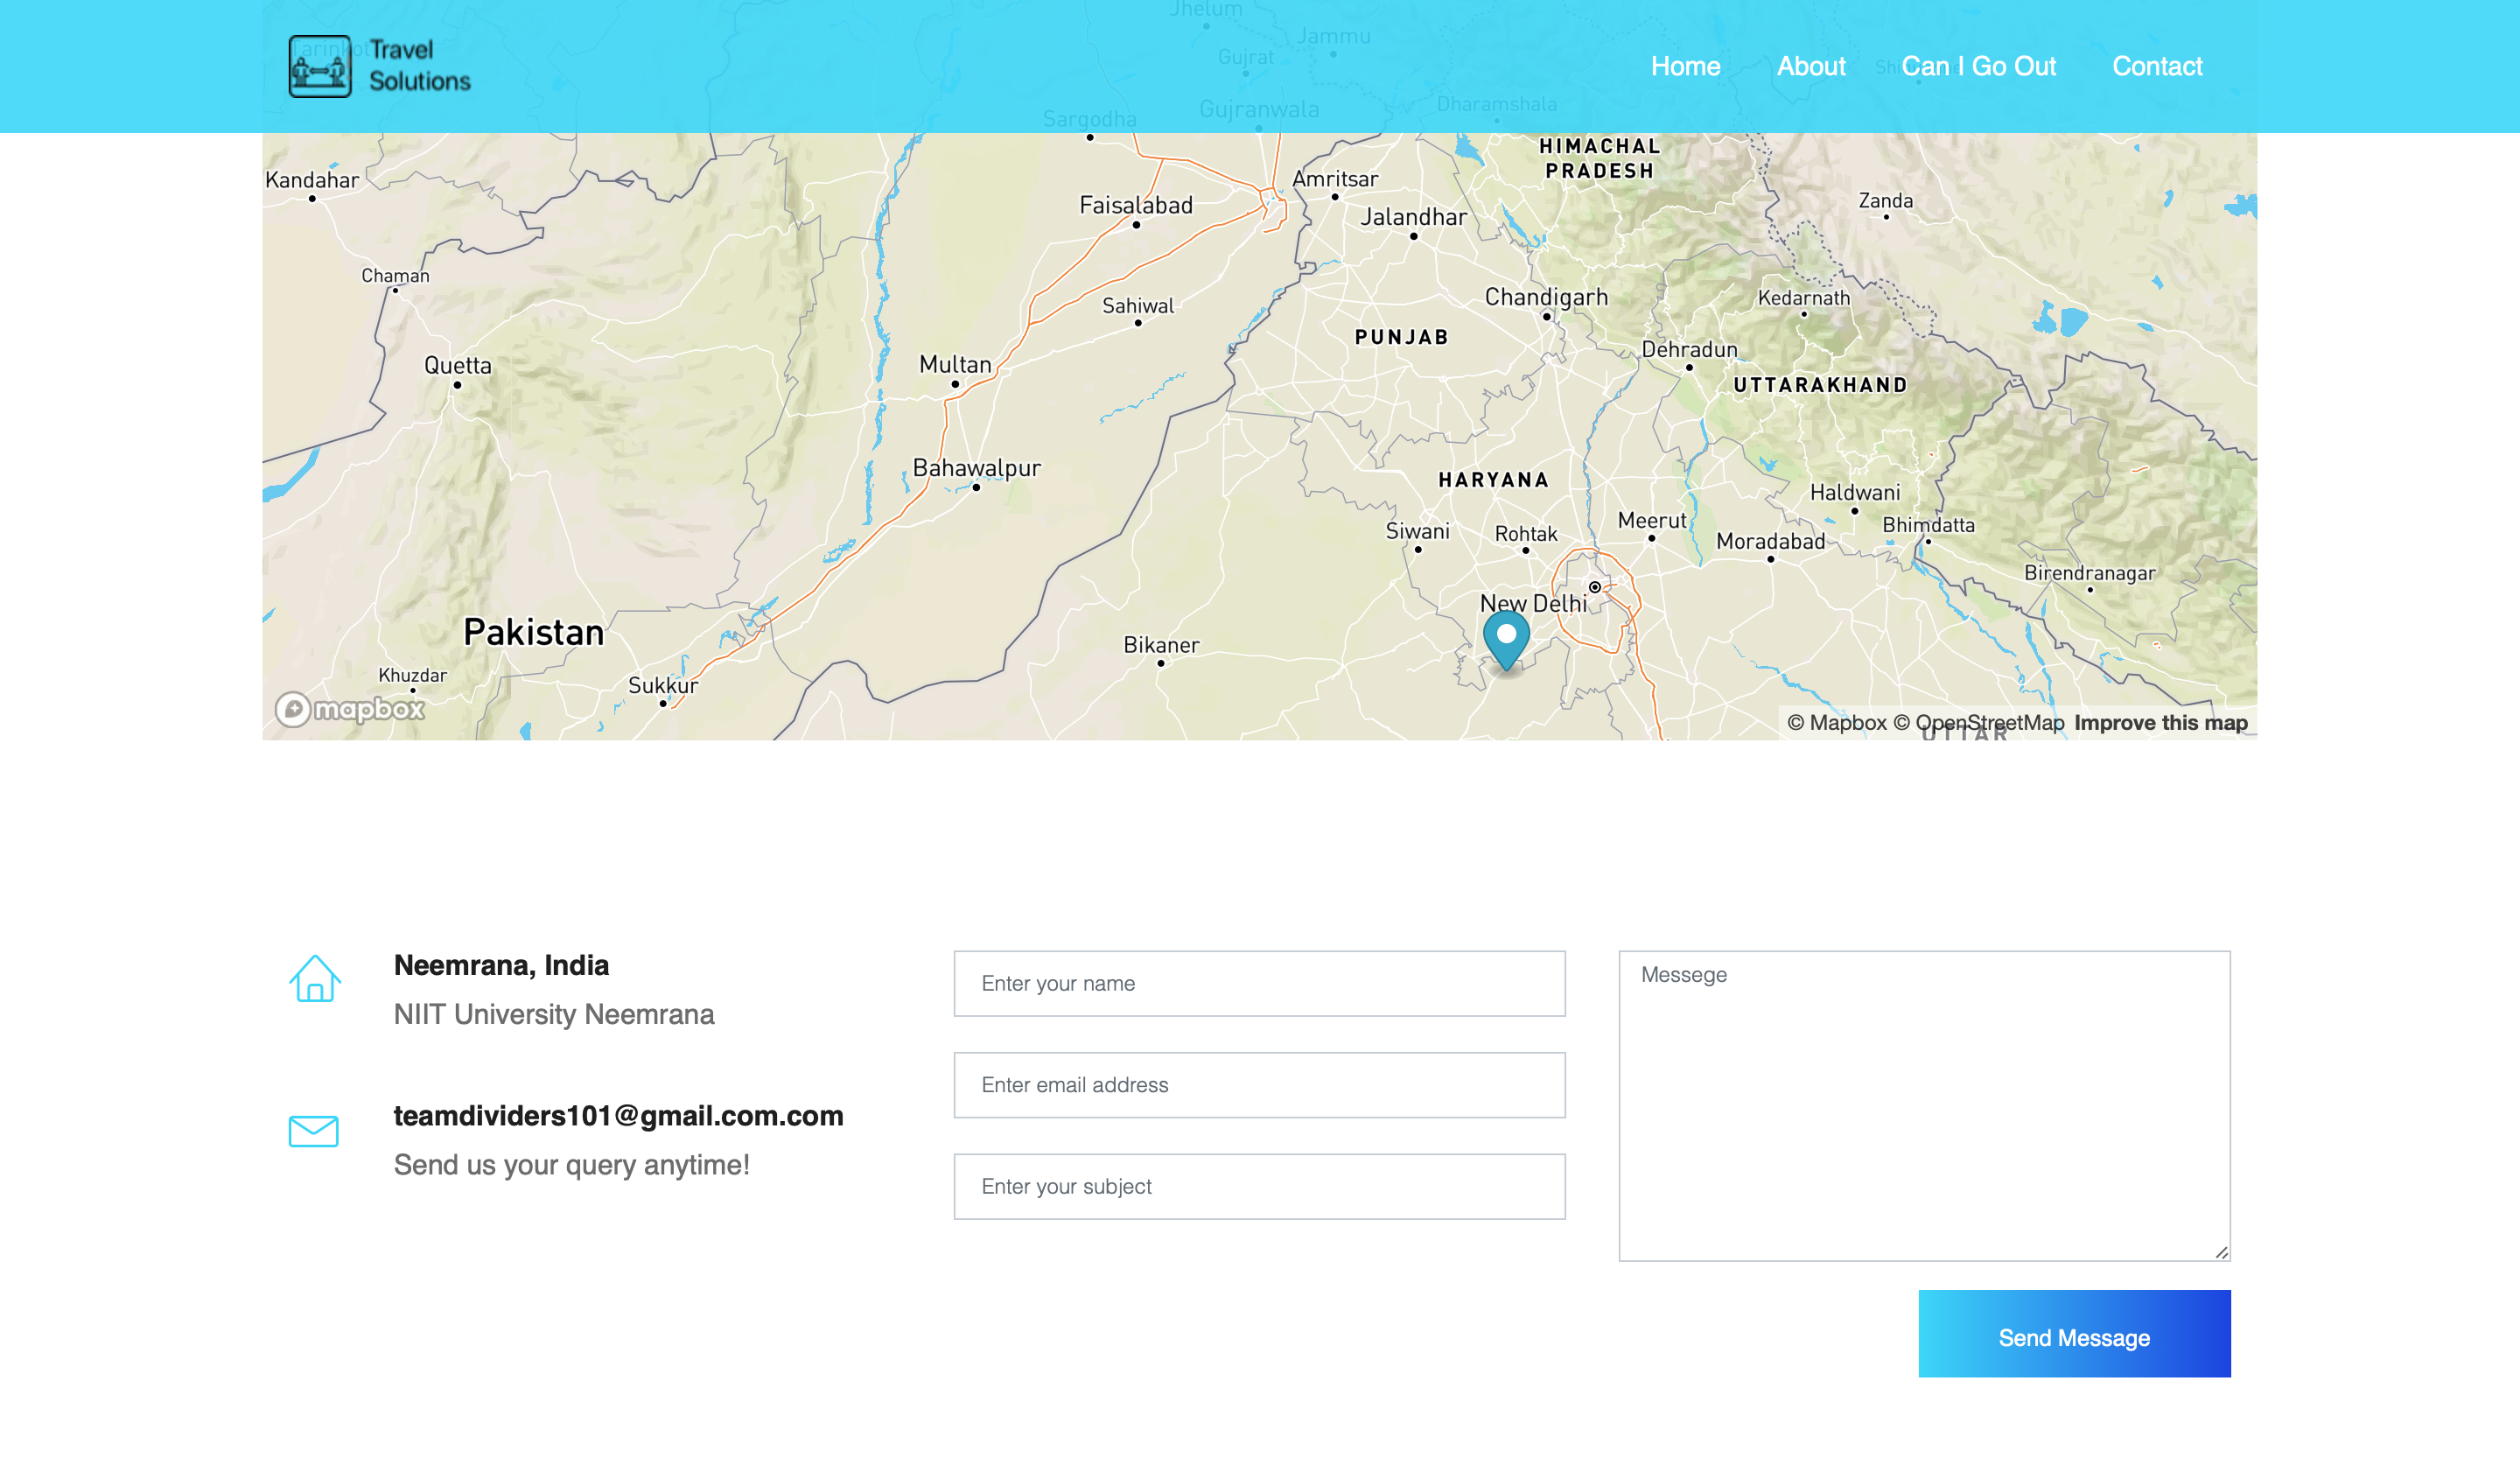Click the Enter email address field
This screenshot has width=2520, height=1465.
1259,1085
